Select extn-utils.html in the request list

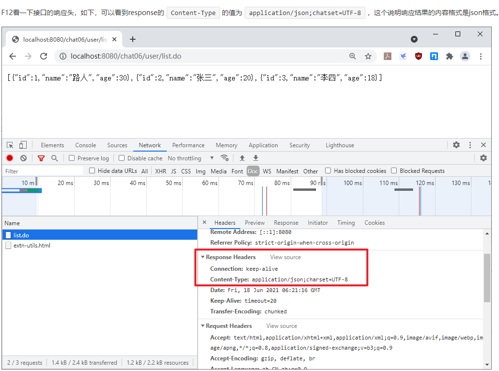pyautogui.click(x=31, y=246)
